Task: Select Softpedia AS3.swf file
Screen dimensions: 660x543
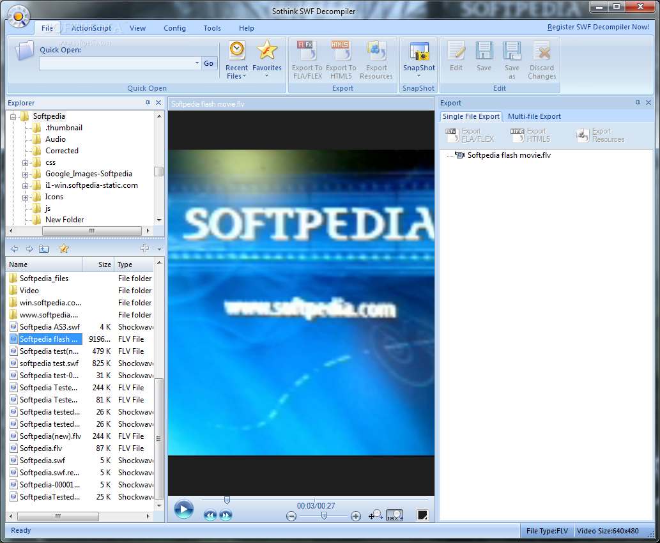Action: [50, 327]
